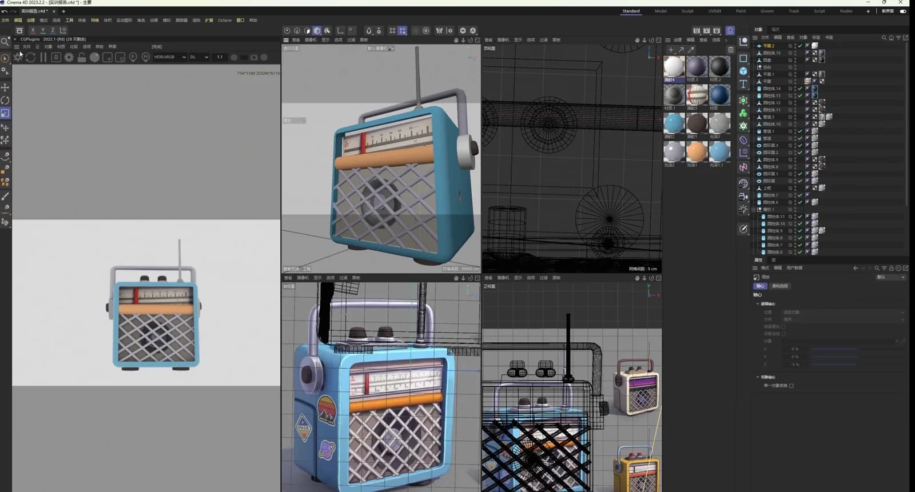Viewport: 915px width, 492px height.
Task: Click the Octane restart render refresh icon
Action: (30, 57)
